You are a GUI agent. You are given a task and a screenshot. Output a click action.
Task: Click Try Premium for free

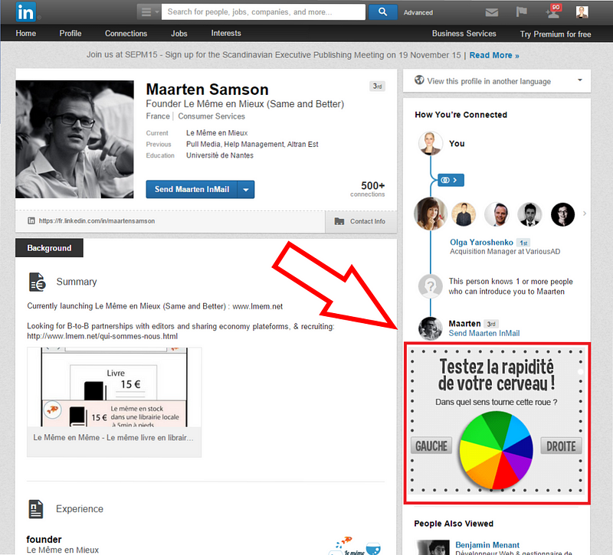coord(555,34)
